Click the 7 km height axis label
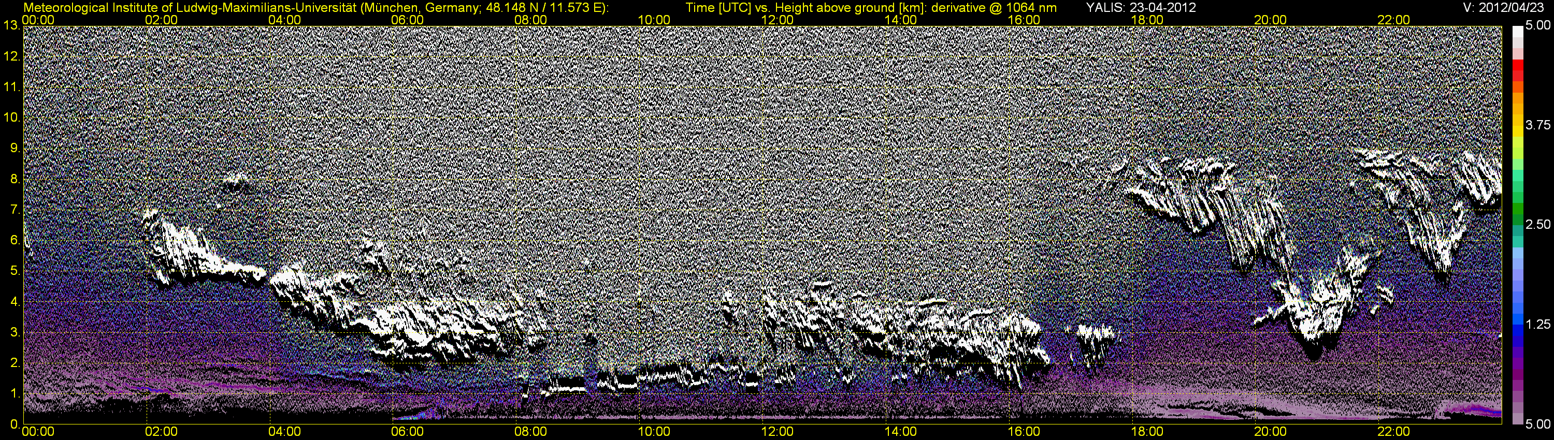The width and height of the screenshot is (1554, 440). (15, 210)
